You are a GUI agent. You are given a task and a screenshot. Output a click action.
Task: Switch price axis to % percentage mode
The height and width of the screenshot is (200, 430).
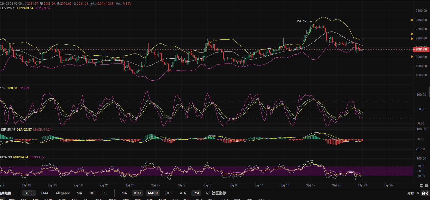418,193
